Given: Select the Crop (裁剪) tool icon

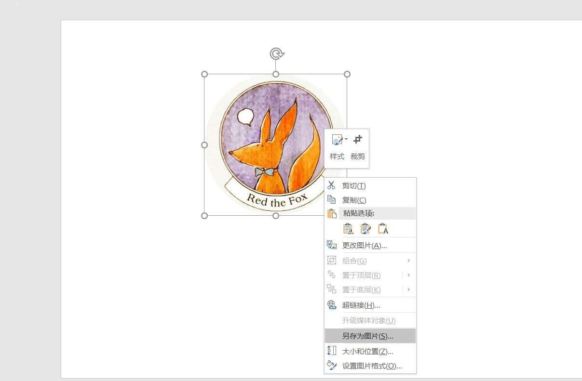Looking at the screenshot, I should tap(357, 140).
